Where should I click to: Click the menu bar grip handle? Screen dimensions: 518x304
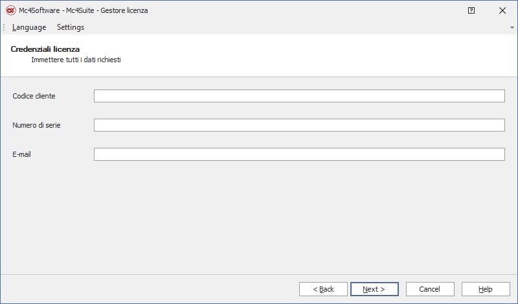pos(4,27)
